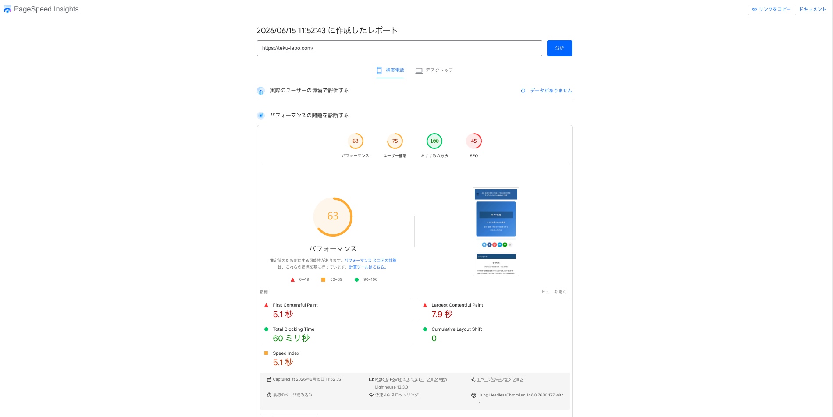Click the green dot beside Total Blocking Time

[266, 329]
